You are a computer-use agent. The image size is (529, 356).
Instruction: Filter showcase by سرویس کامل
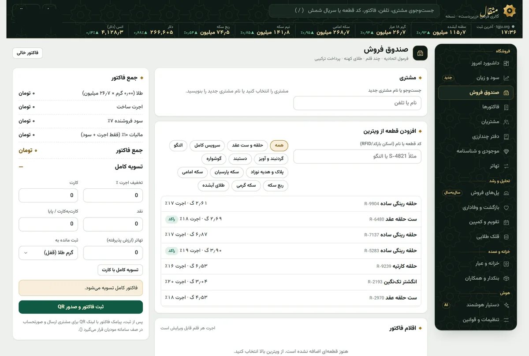pos(208,146)
